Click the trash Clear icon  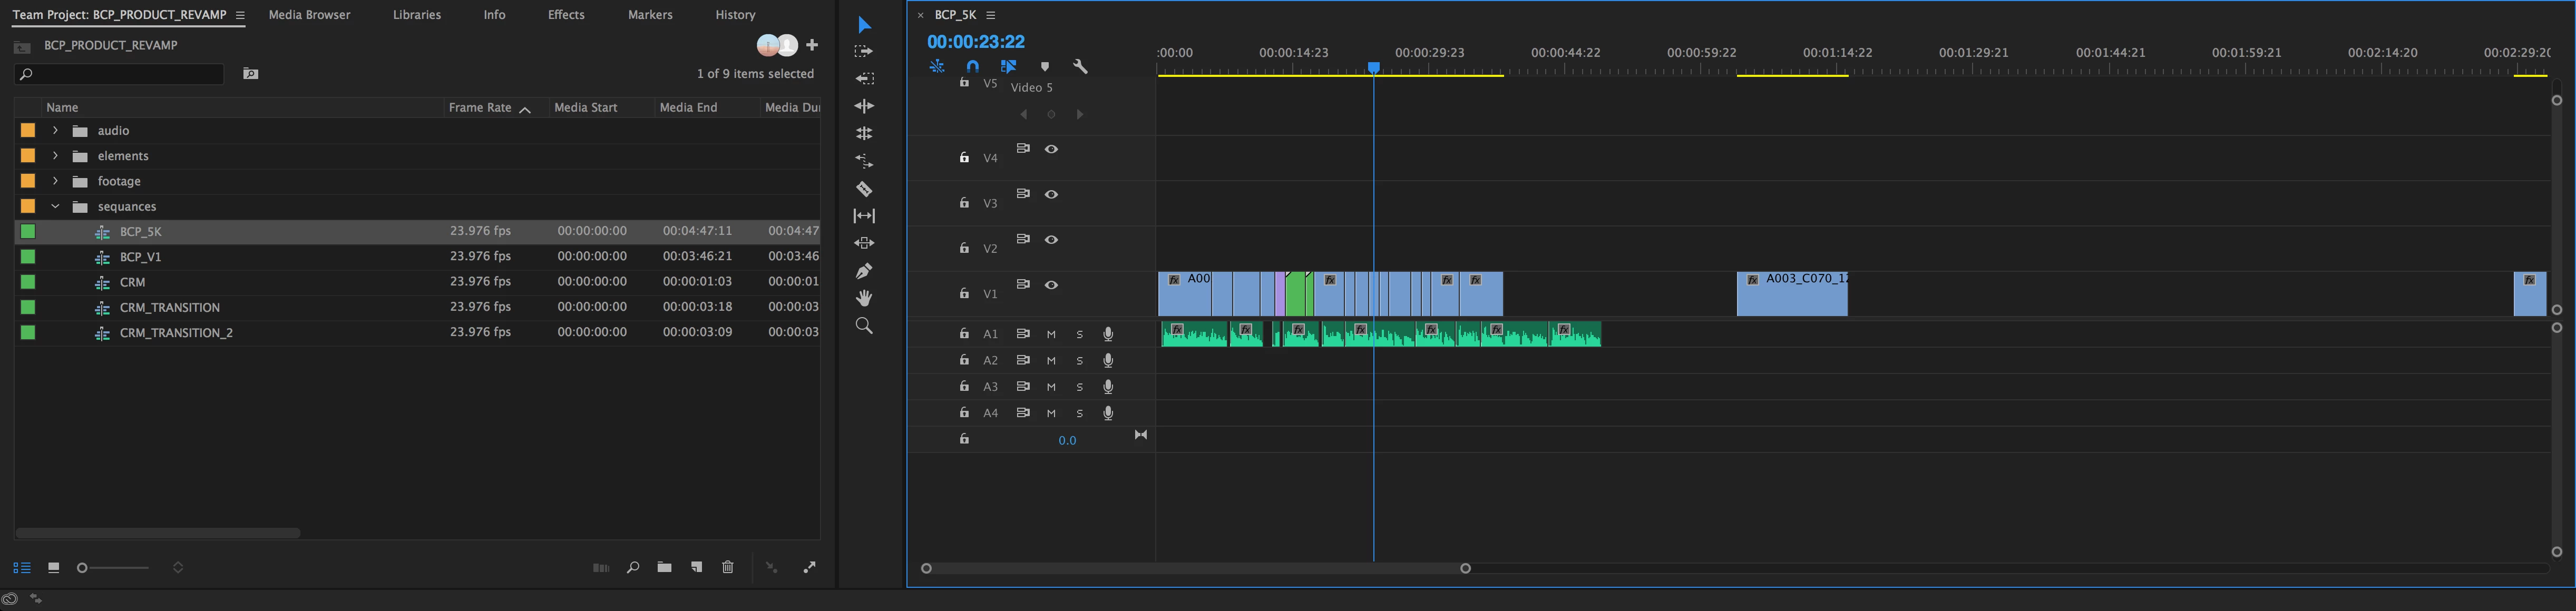coord(728,567)
